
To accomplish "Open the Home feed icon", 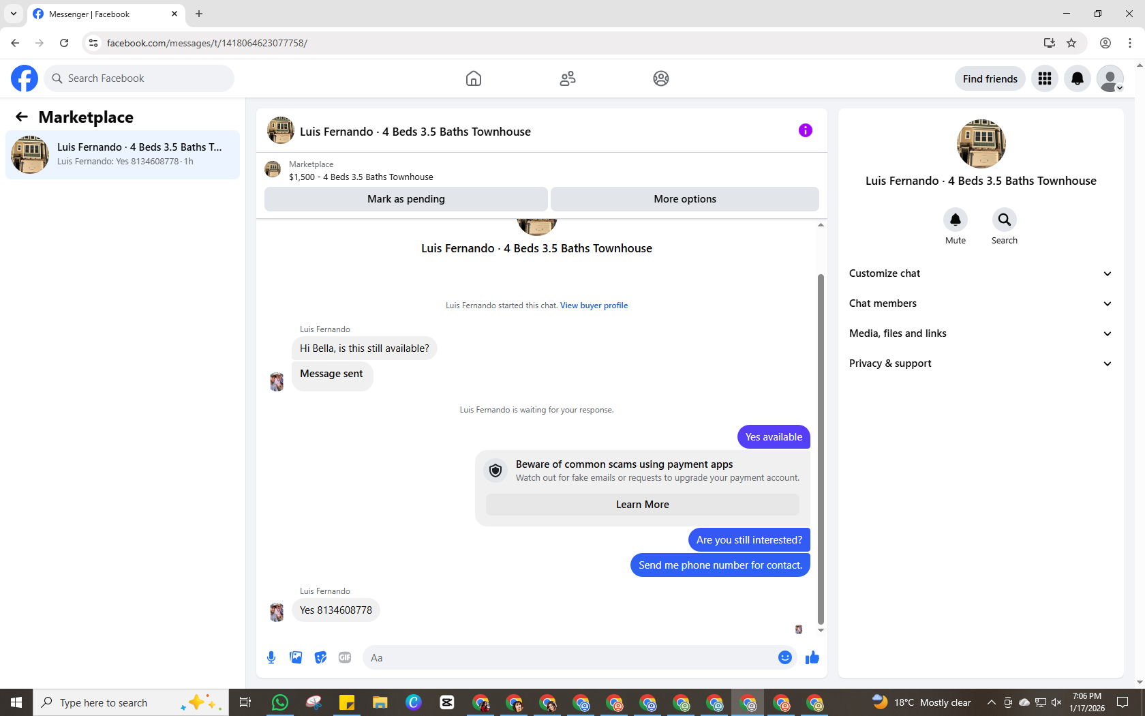I will (474, 78).
